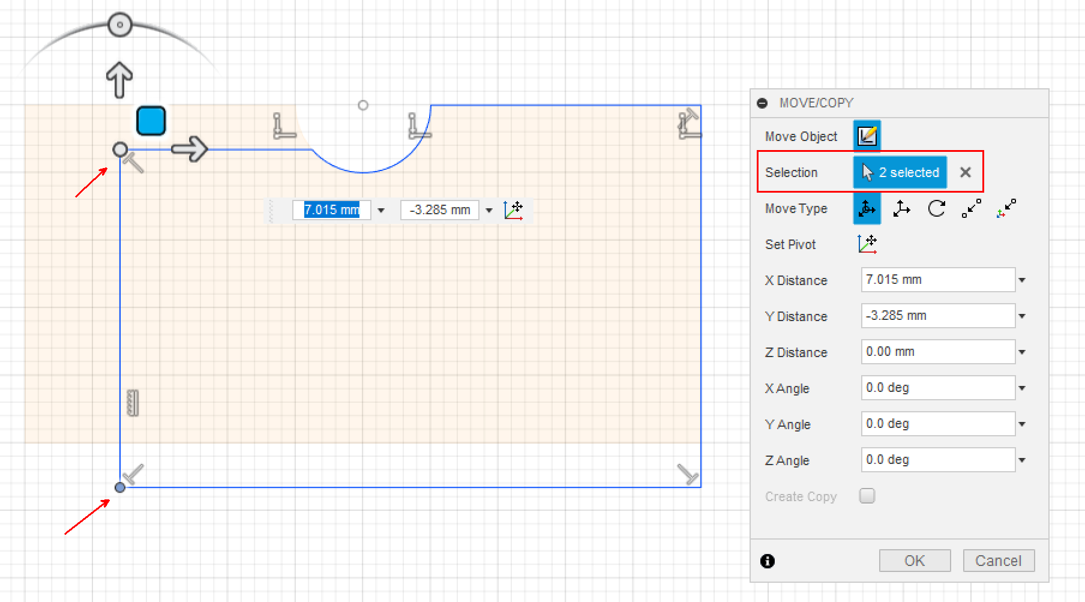1085x602 pixels.
Task: Click the Set Pivot icon in the panel
Action: point(867,244)
